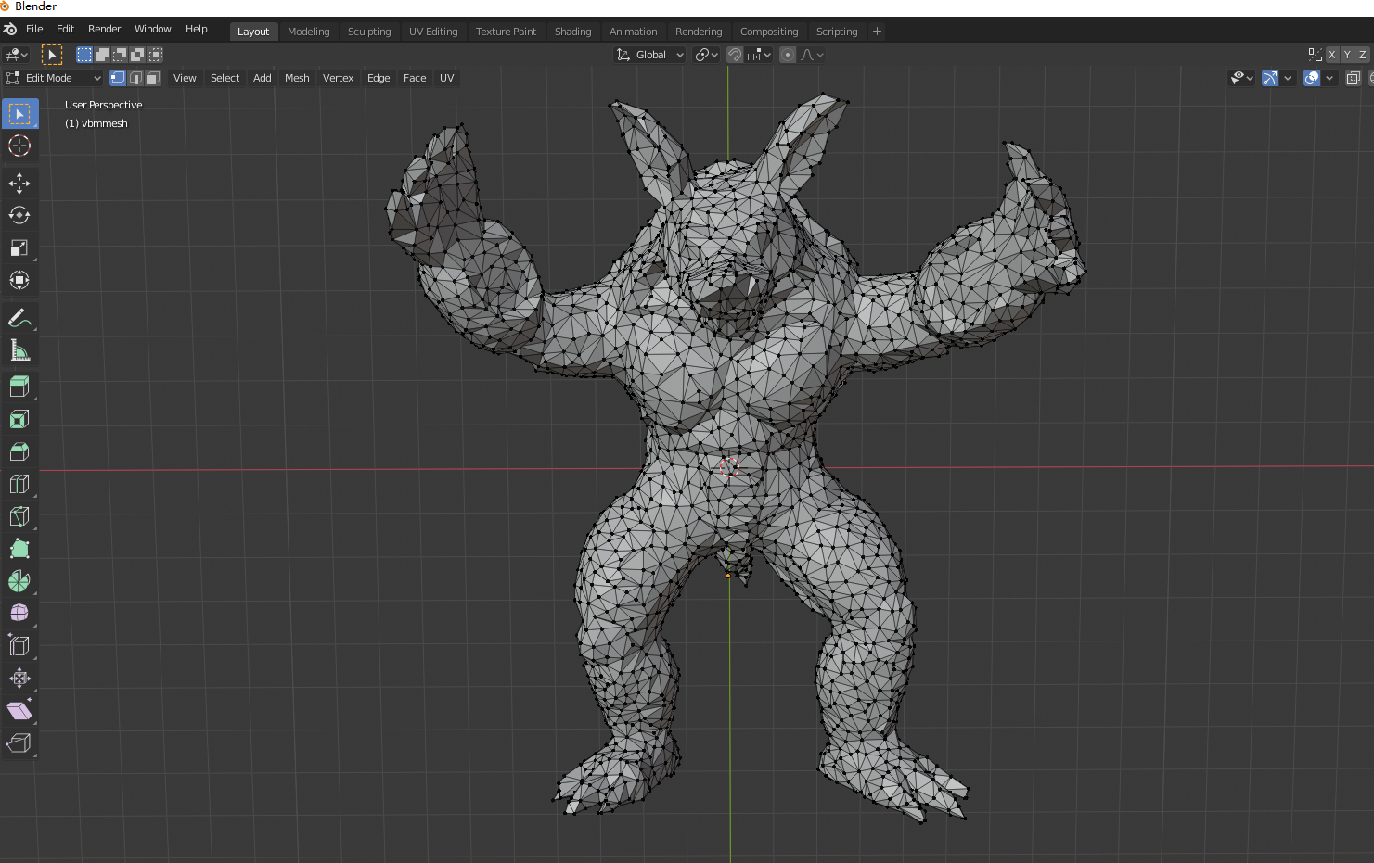Open the Window menu

tap(153, 29)
